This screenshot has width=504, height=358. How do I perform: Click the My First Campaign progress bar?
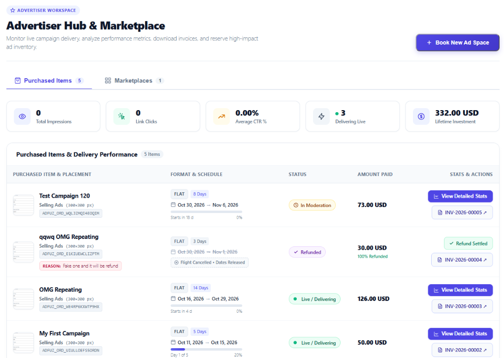pos(206,349)
